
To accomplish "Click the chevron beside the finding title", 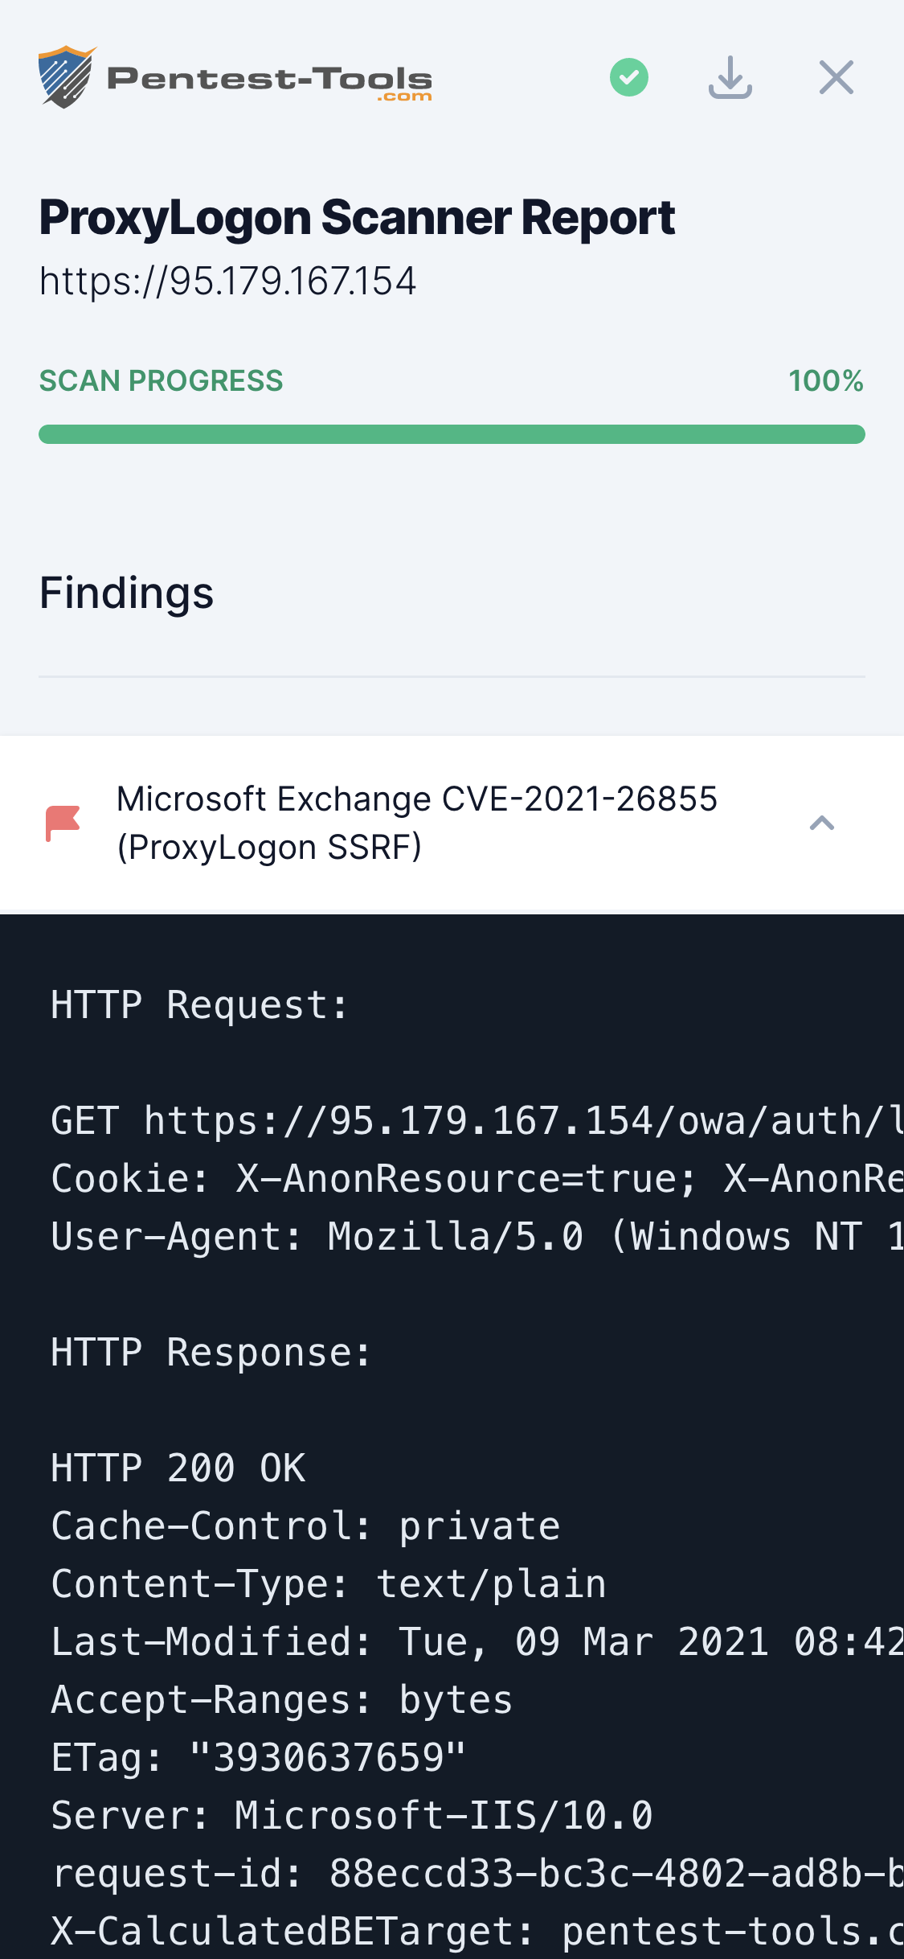I will coord(821,822).
